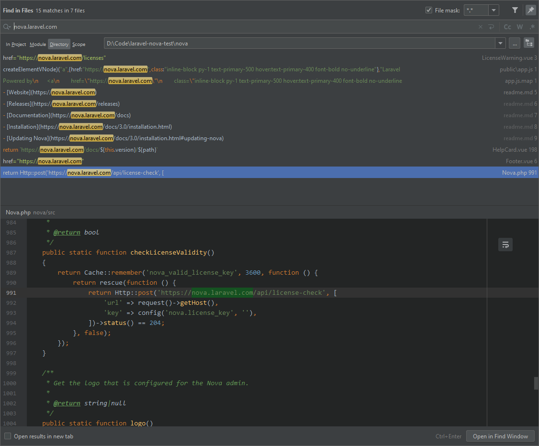
Task: Toggle recursive directory search icon
Action: [529, 43]
